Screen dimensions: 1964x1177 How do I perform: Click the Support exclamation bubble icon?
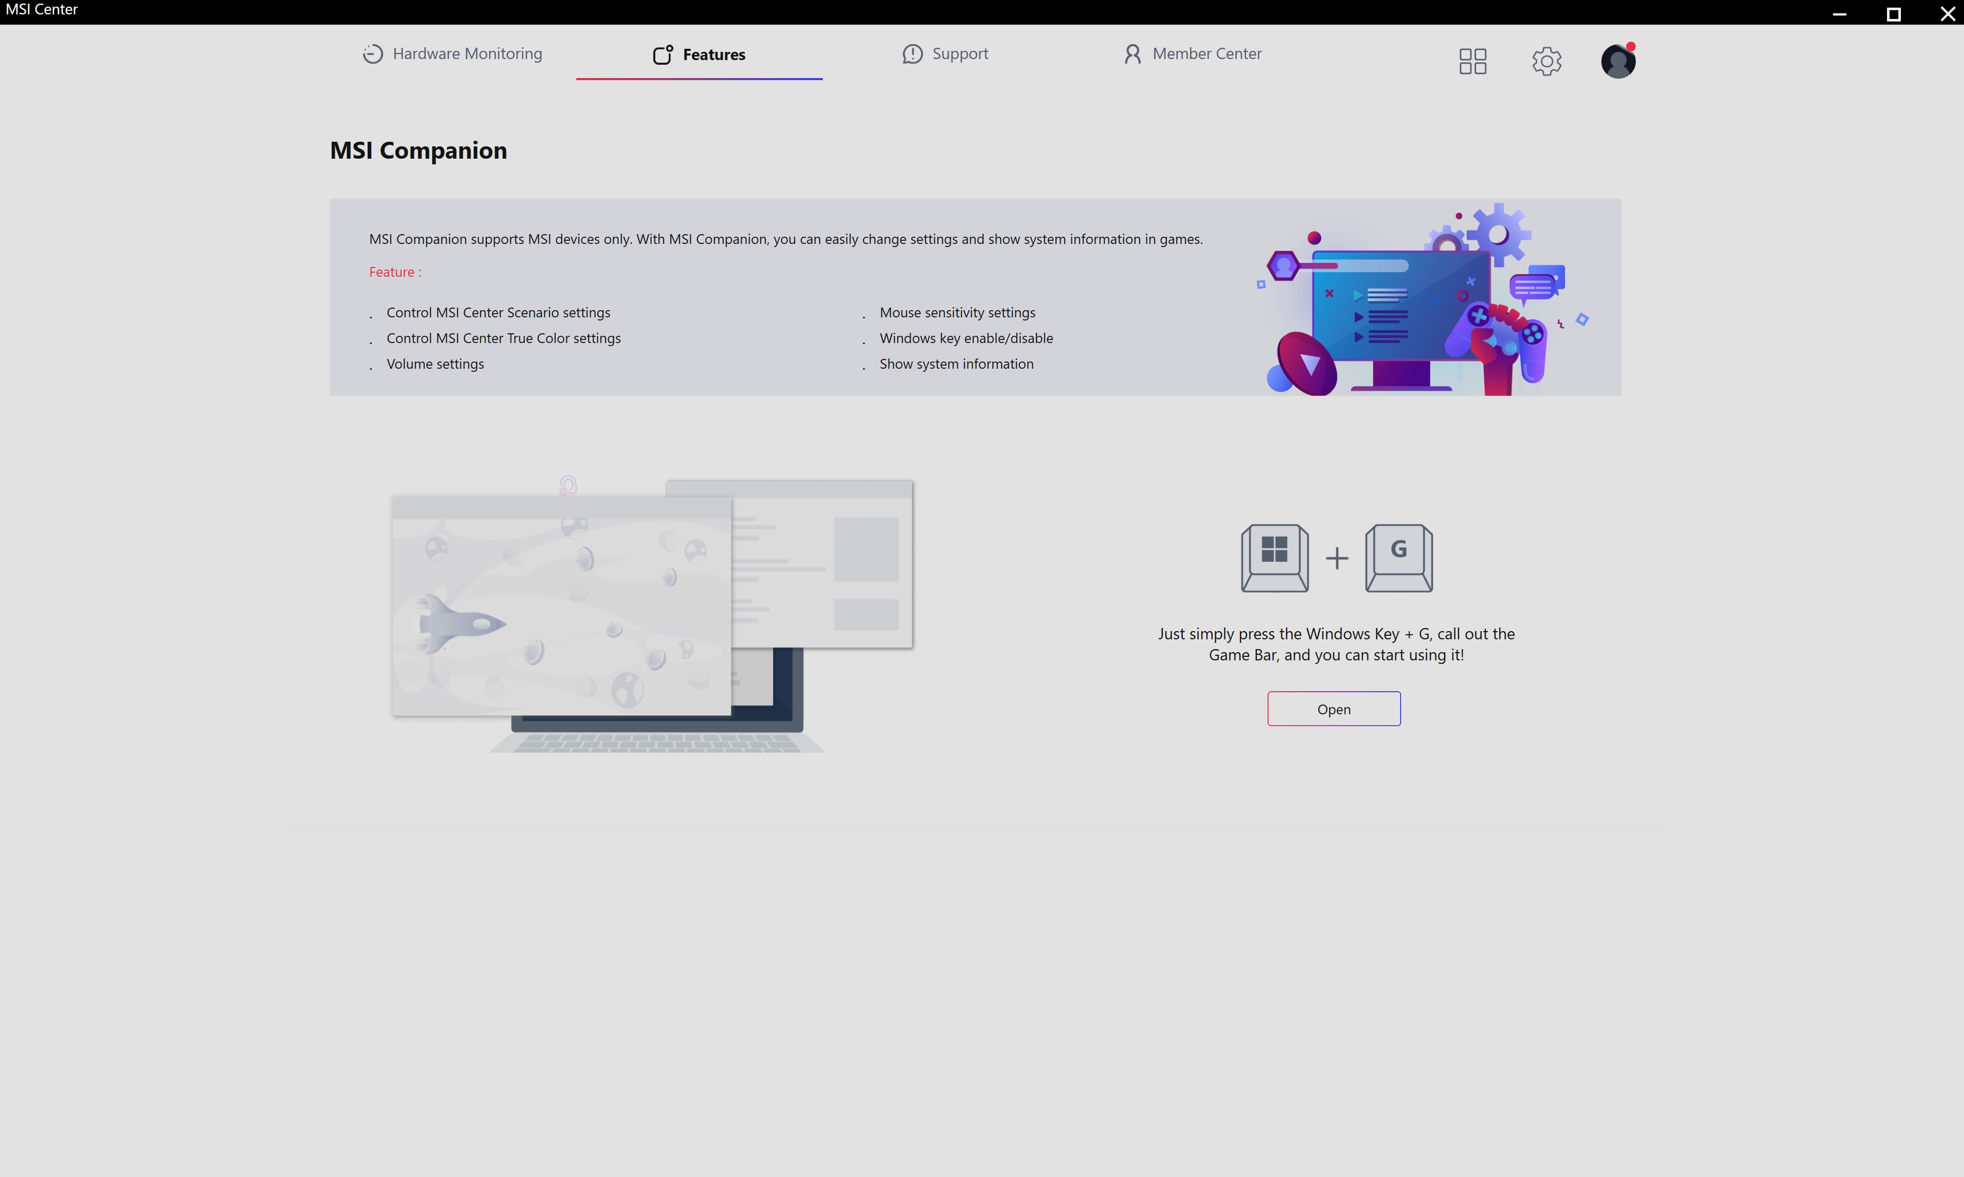912,54
